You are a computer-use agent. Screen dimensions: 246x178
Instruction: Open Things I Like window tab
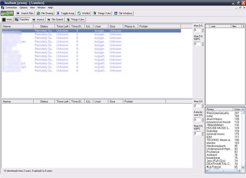[x=76, y=20]
